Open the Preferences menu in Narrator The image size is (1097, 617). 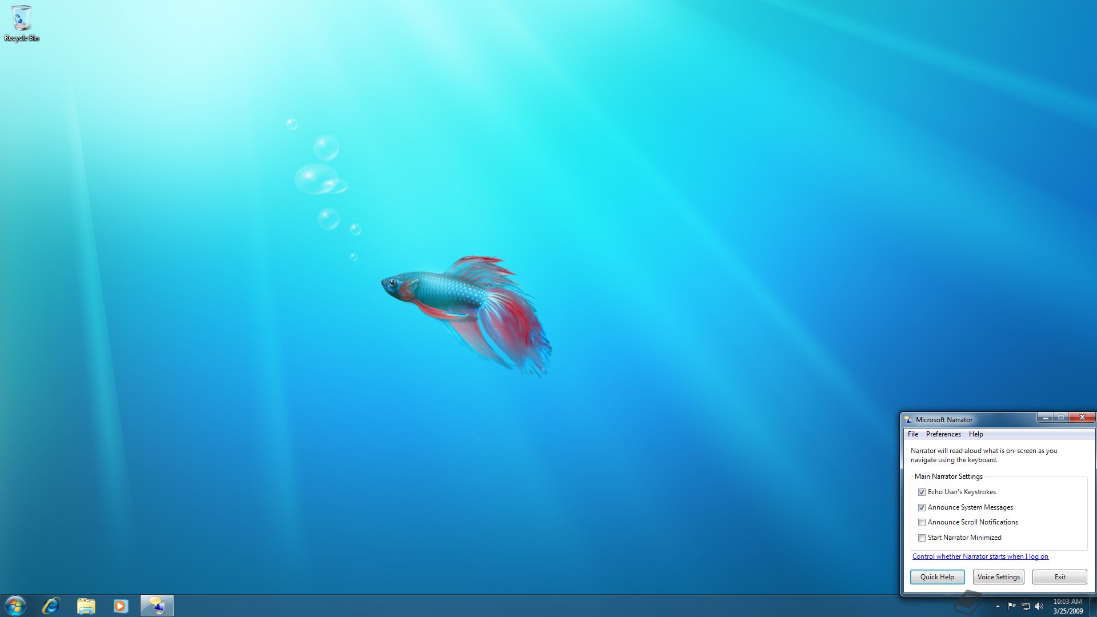[943, 434]
